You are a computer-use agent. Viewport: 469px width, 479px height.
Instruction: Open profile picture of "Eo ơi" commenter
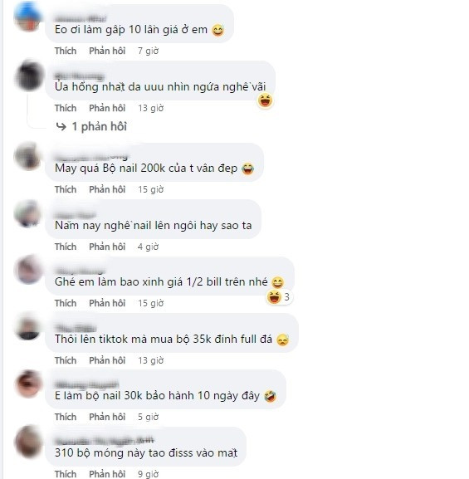pos(28,17)
